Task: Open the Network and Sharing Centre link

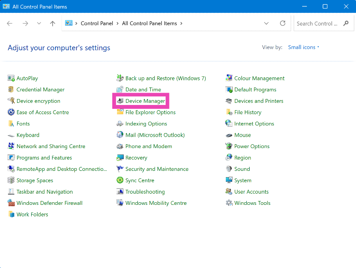Action: point(51,146)
